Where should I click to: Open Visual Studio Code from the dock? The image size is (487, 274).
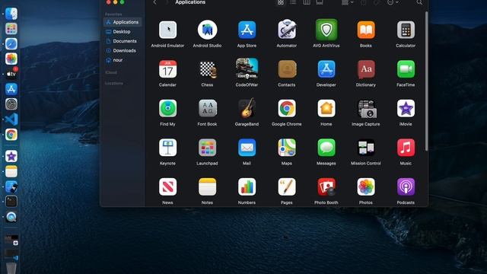11,119
